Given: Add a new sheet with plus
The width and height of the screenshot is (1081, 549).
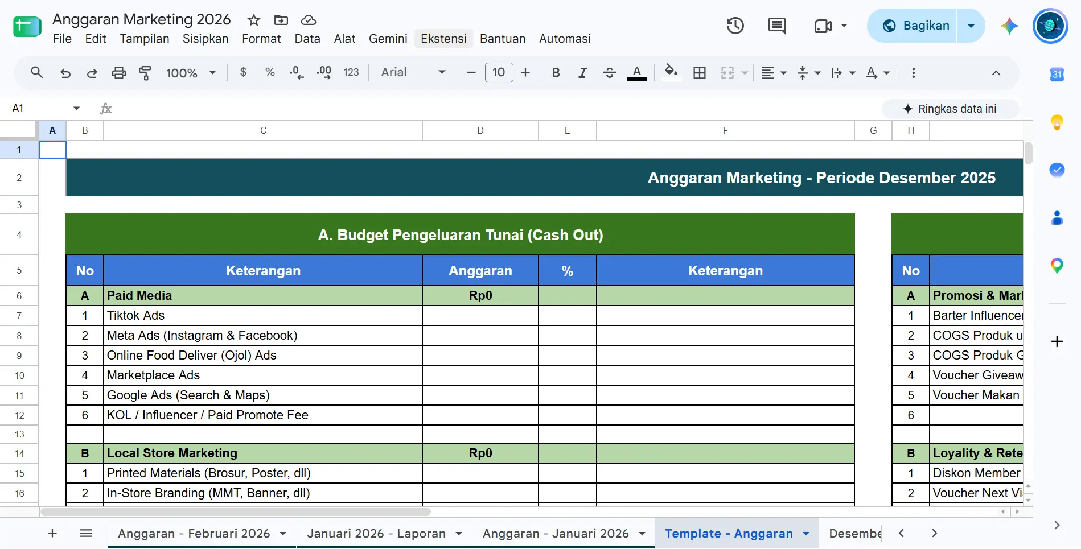Looking at the screenshot, I should [x=52, y=533].
